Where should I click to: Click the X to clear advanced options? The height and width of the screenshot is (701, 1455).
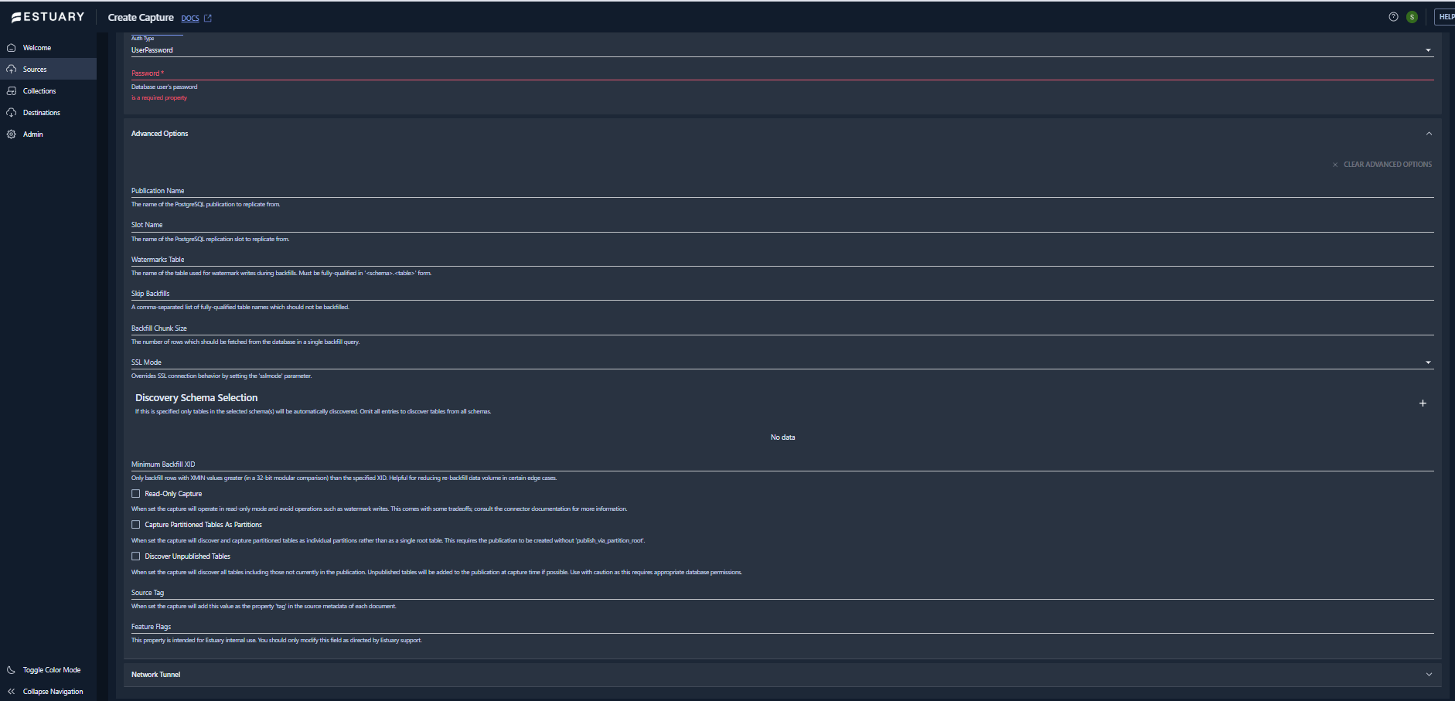pos(1335,164)
